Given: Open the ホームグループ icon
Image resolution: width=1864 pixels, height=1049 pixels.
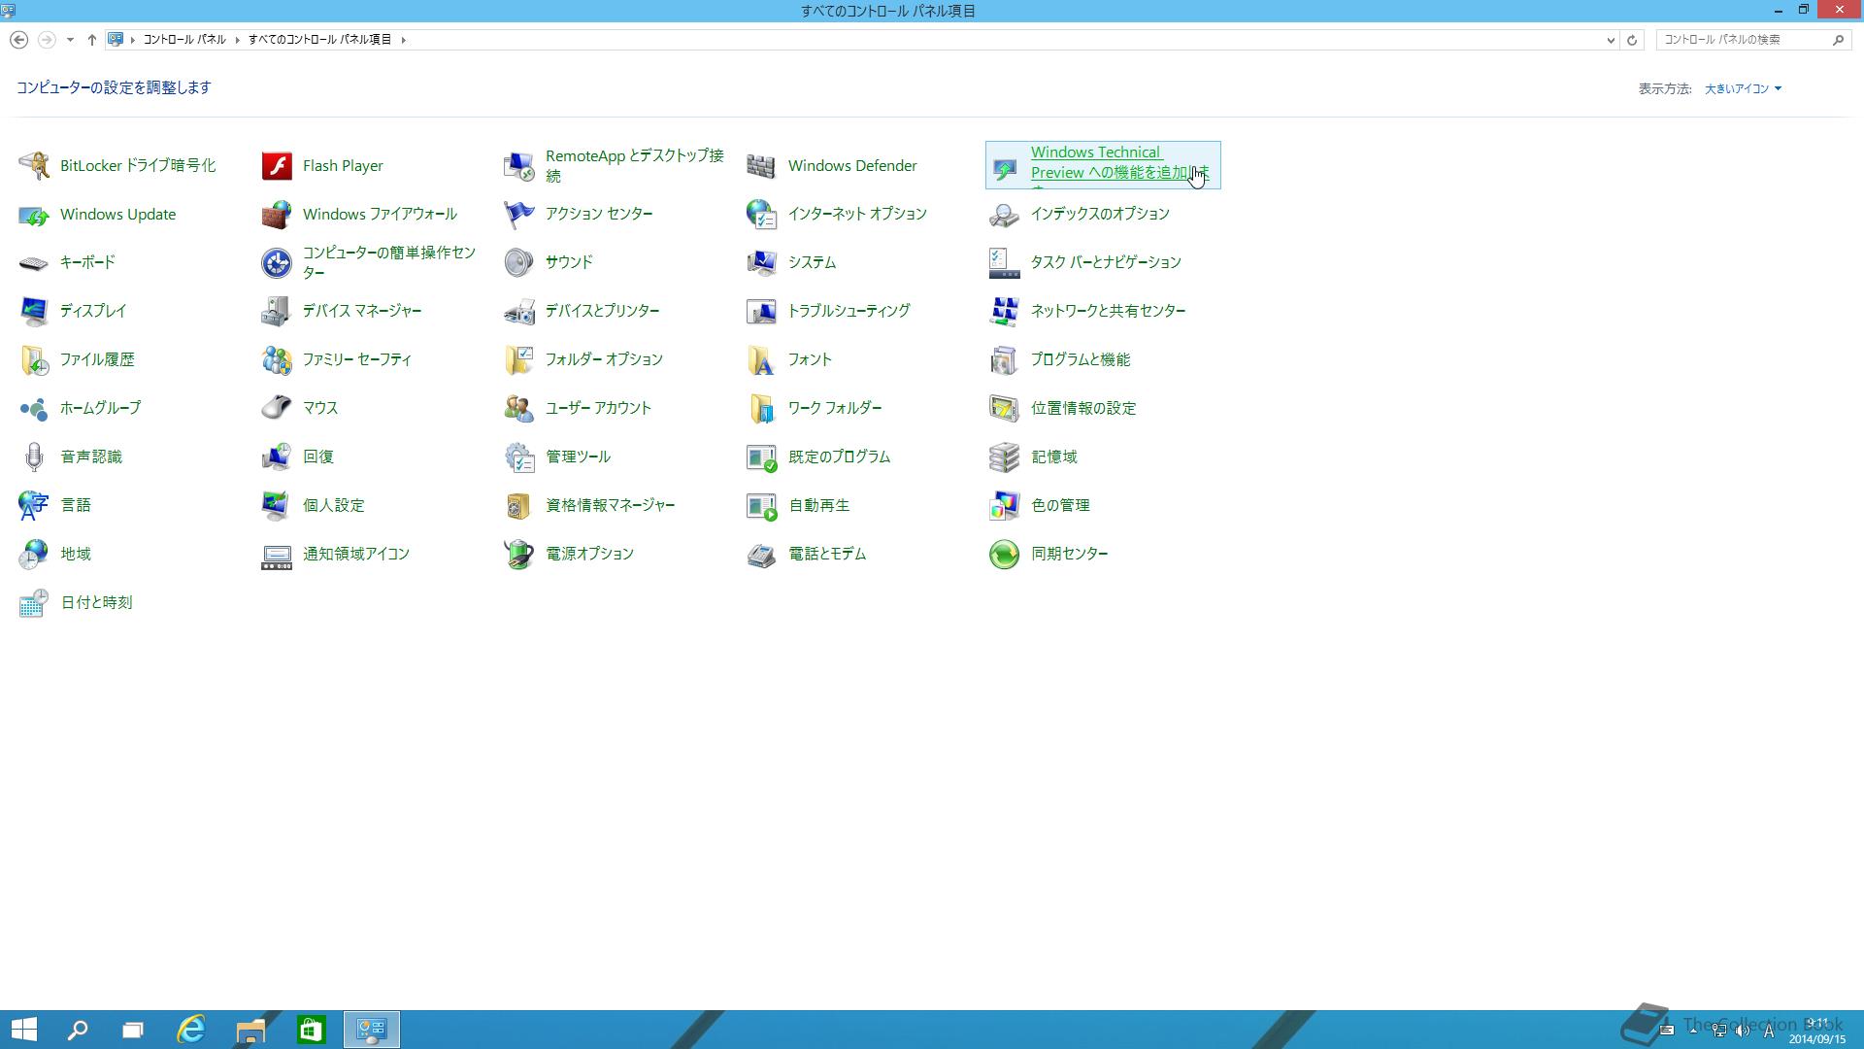Looking at the screenshot, I should coord(34,408).
